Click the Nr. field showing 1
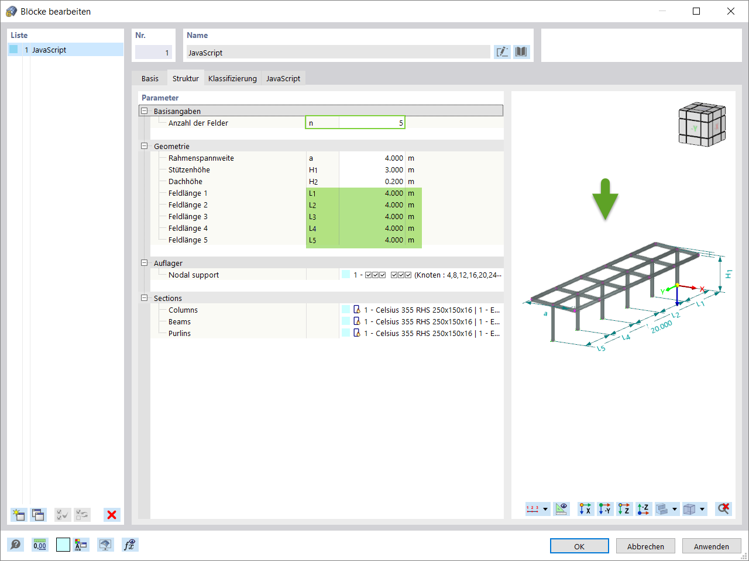The image size is (749, 561). [153, 52]
